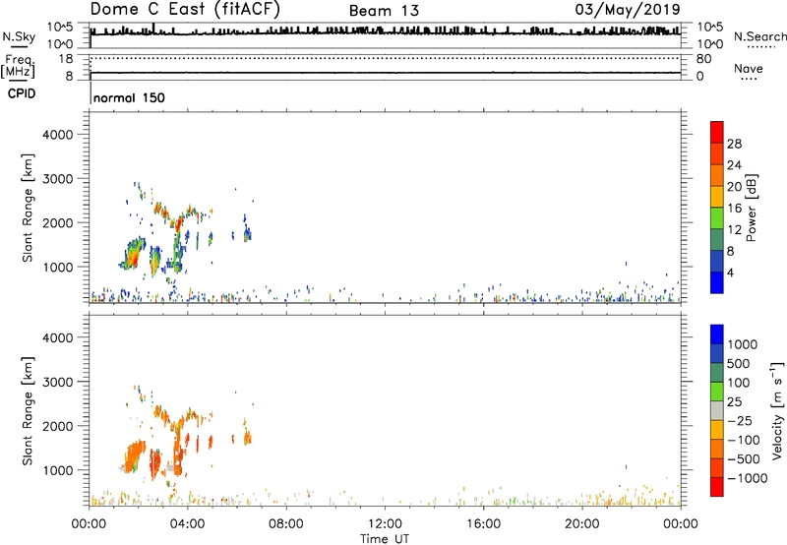
Task: Click the '4' tick on Power colorbar
Action: 730,273
